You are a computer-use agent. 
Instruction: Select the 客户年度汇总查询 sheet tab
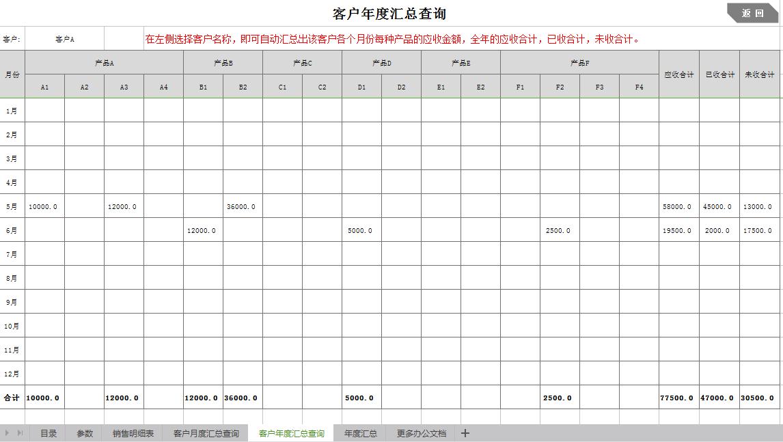click(x=291, y=433)
